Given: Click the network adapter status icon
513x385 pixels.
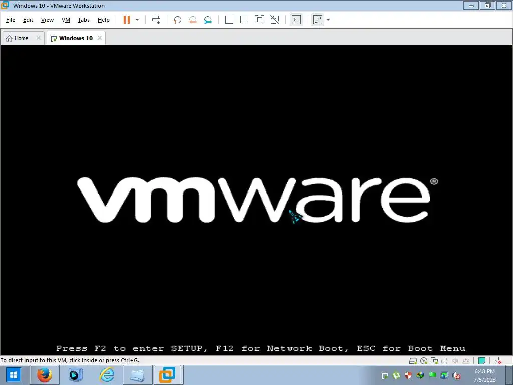Looking at the screenshot, I should pos(434,361).
